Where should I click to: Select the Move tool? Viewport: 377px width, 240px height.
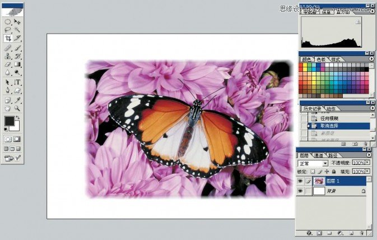coord(17,21)
